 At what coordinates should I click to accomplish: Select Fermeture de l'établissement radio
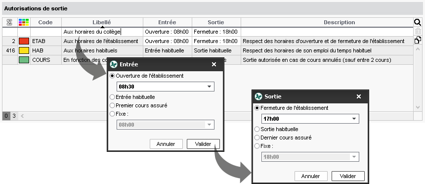[x=257, y=108]
